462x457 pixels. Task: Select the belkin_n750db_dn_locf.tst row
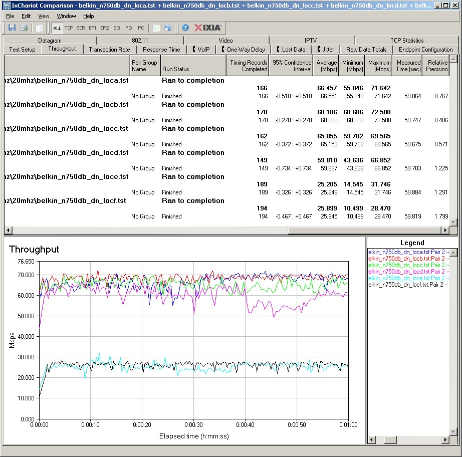(227, 200)
